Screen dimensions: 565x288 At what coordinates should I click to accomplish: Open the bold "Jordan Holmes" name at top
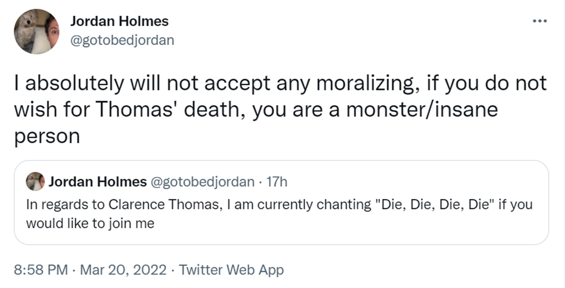click(119, 21)
